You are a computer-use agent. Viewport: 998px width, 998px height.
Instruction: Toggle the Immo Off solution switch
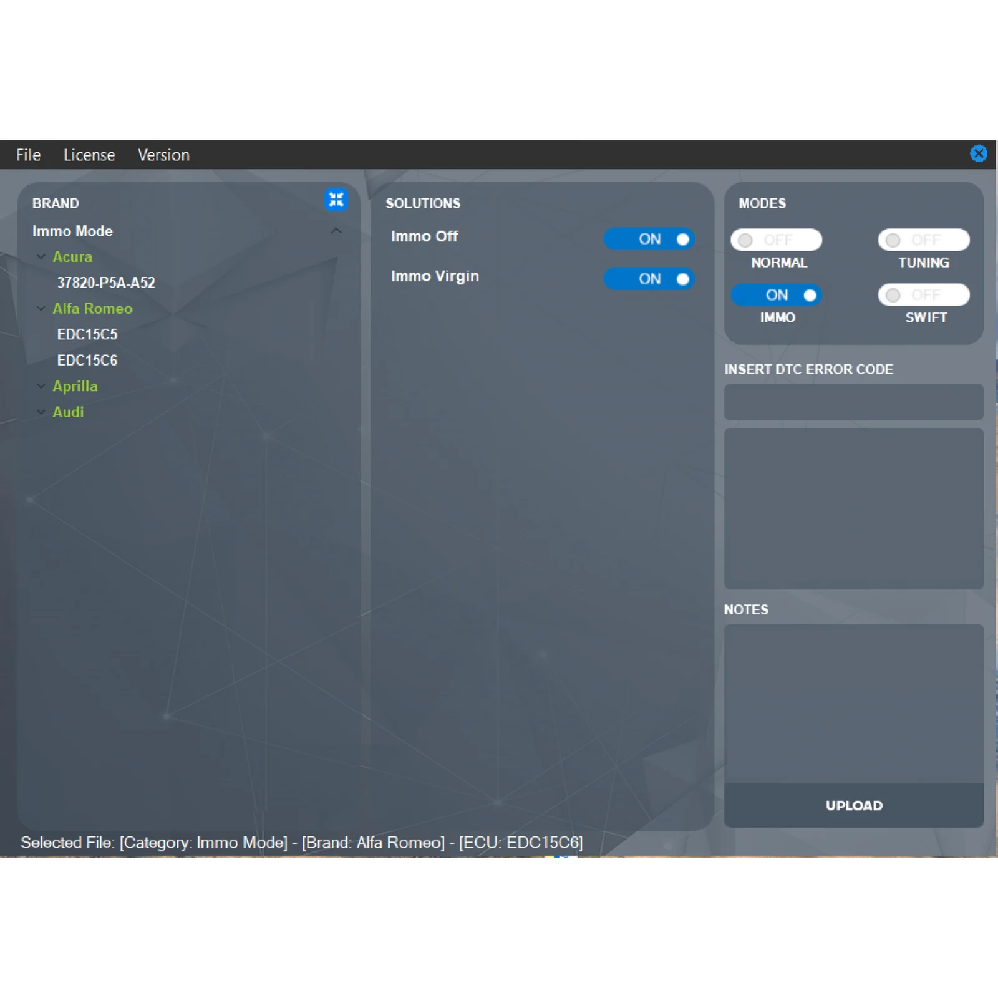(x=649, y=239)
